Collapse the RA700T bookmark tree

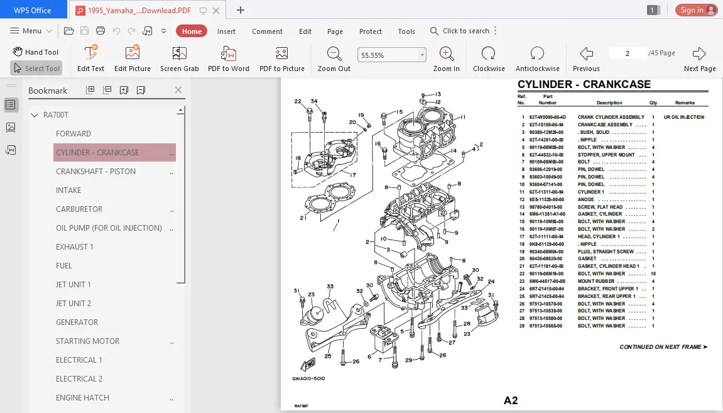[x=35, y=115]
